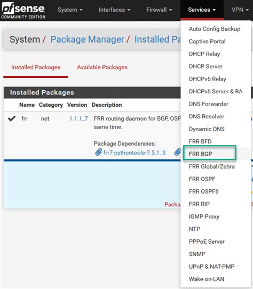253x289 pixels.
Task: Switch to Available Packages tab
Action: click(x=102, y=67)
